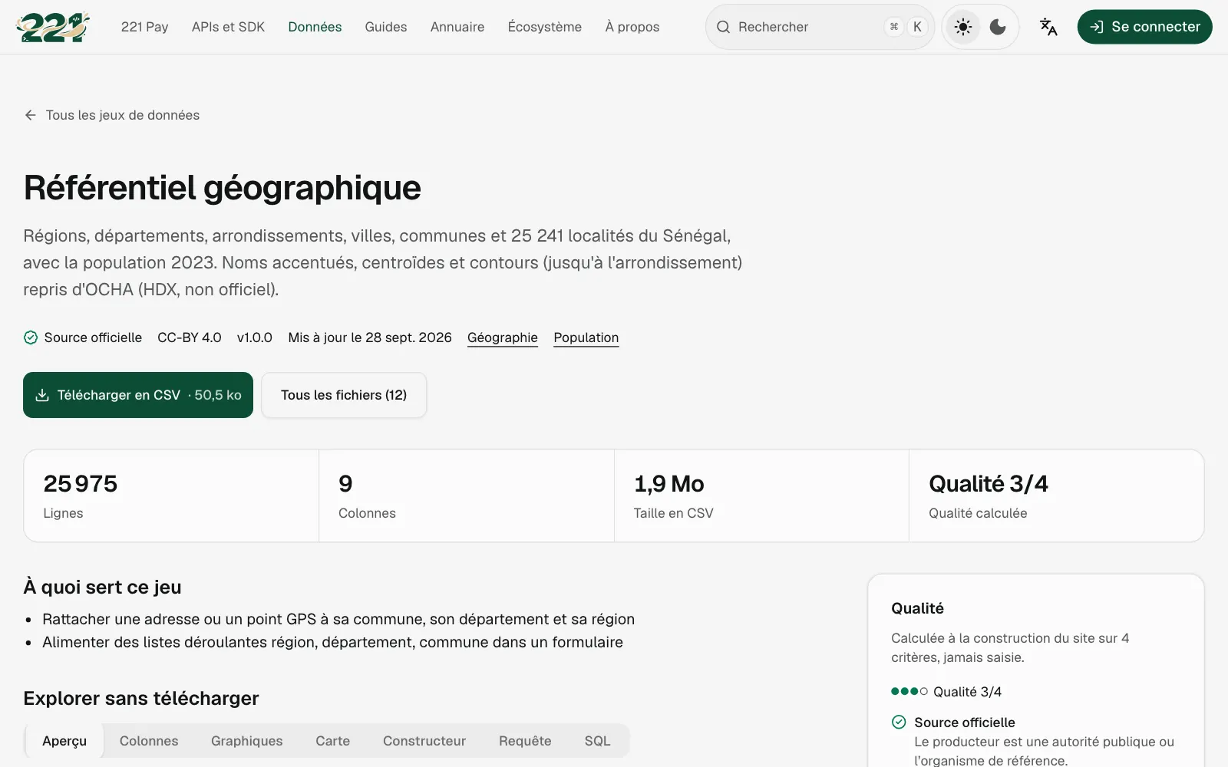This screenshot has height=767, width=1228.
Task: Click the 1,9 Mo Taille en CSV stat
Action: coord(761,495)
